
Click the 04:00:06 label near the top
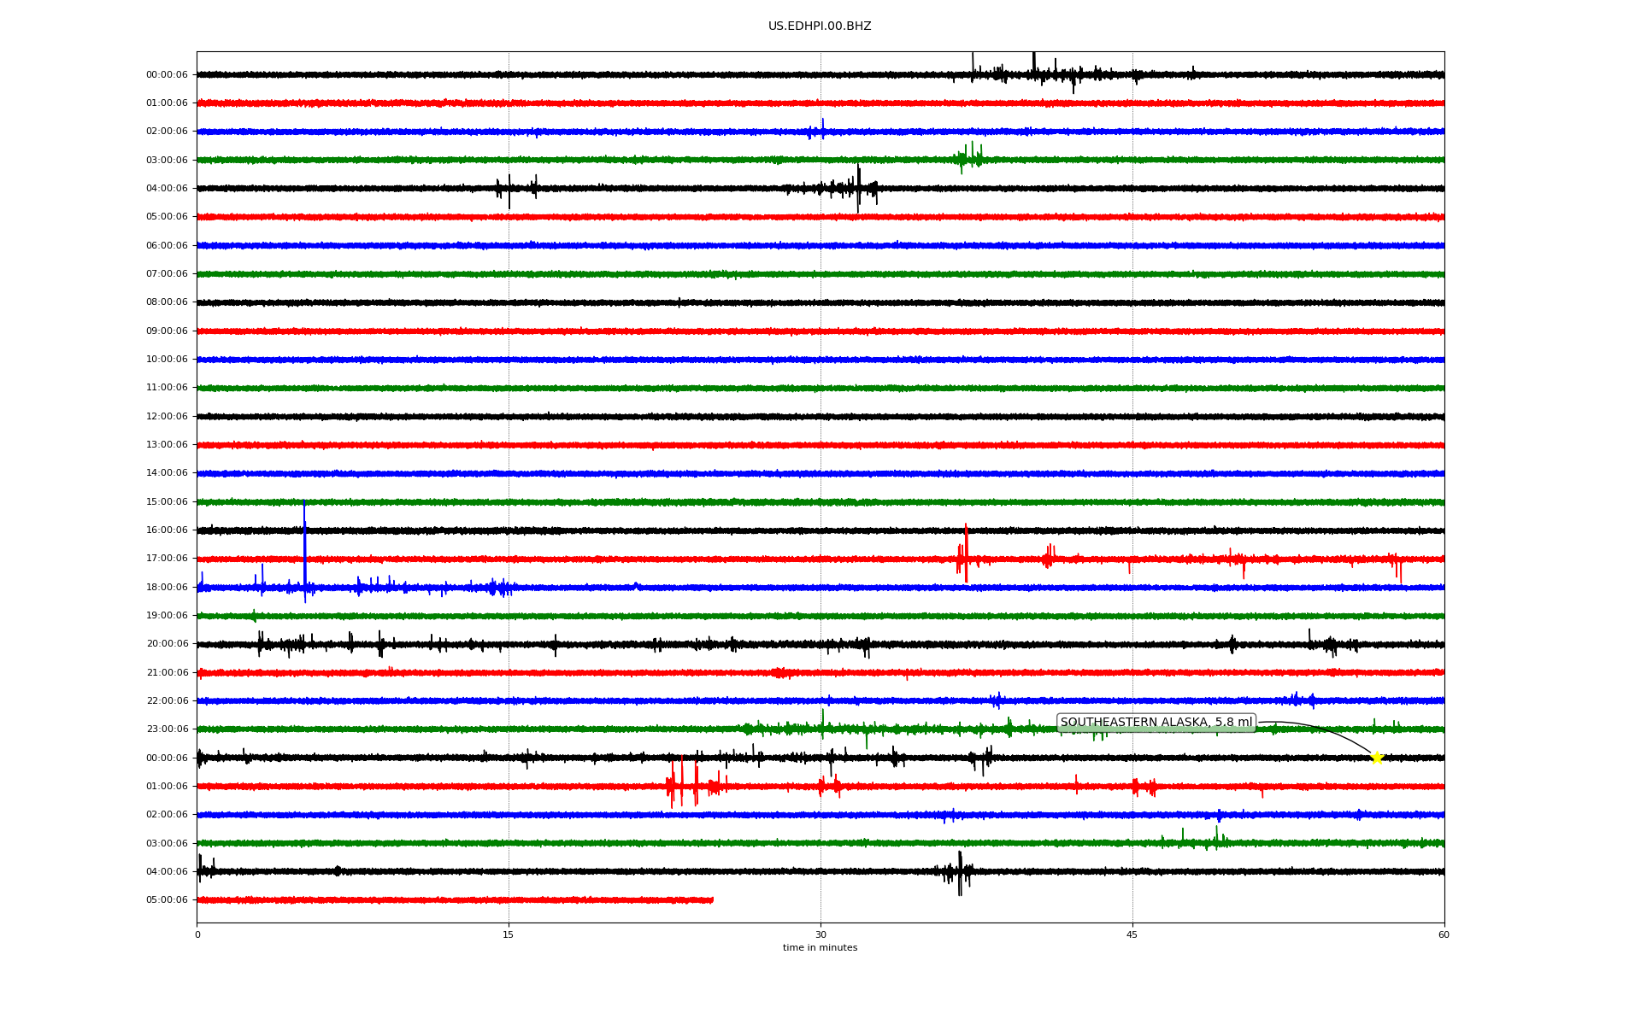pyautogui.click(x=167, y=189)
